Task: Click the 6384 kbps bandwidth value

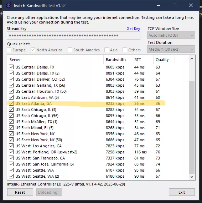Action: 115,79
